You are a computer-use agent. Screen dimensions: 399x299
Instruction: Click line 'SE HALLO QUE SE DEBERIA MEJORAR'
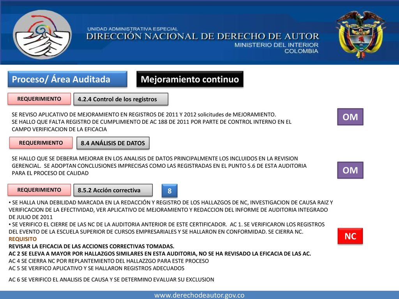(x=155, y=159)
